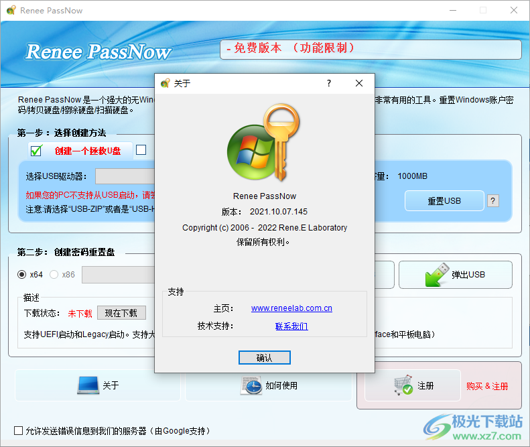Minimize the Renee PassNow window
The image size is (530, 447).
coord(453,10)
